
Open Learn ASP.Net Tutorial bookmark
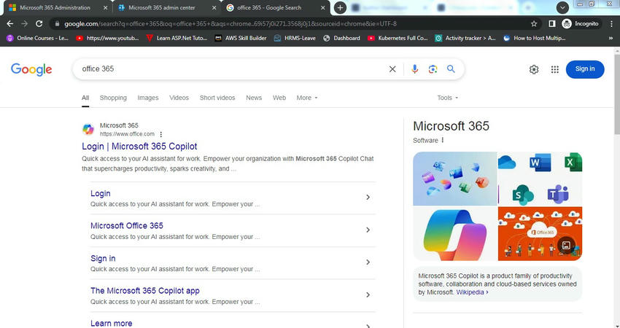coord(177,38)
